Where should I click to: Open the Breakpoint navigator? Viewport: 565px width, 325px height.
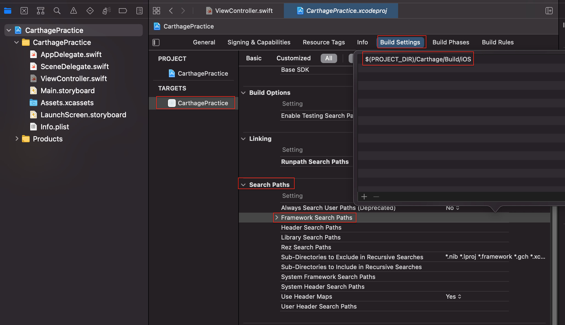tap(123, 11)
